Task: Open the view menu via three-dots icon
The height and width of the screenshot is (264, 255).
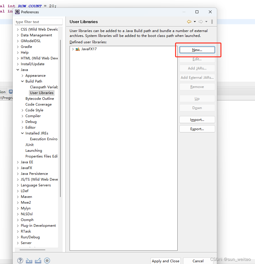Action: (x=212, y=22)
